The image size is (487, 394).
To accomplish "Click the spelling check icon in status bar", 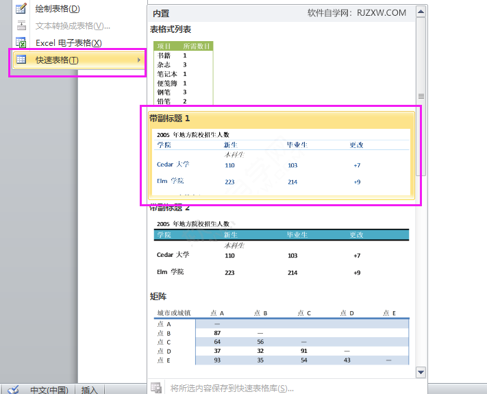I will coord(13,389).
